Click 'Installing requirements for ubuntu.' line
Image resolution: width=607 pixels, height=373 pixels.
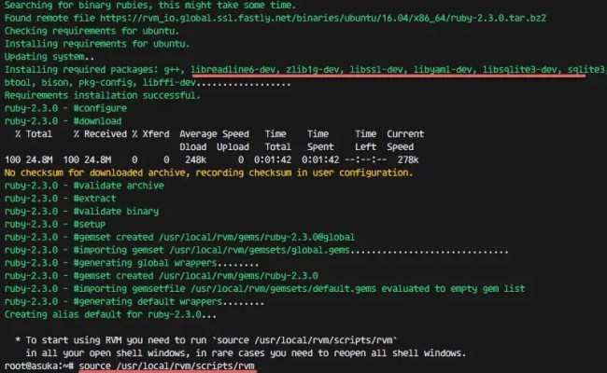(96, 44)
